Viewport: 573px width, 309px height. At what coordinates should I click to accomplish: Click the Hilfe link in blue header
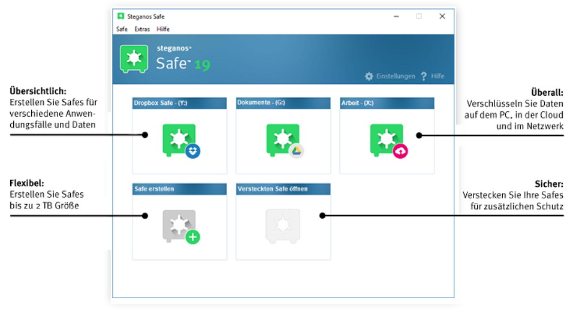(x=438, y=76)
